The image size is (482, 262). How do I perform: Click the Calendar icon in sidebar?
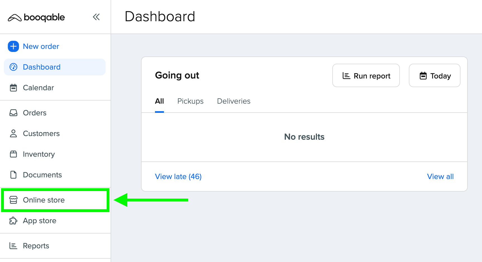pyautogui.click(x=13, y=88)
